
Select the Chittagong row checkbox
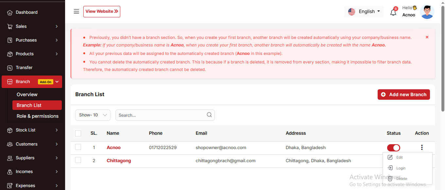coord(78,160)
